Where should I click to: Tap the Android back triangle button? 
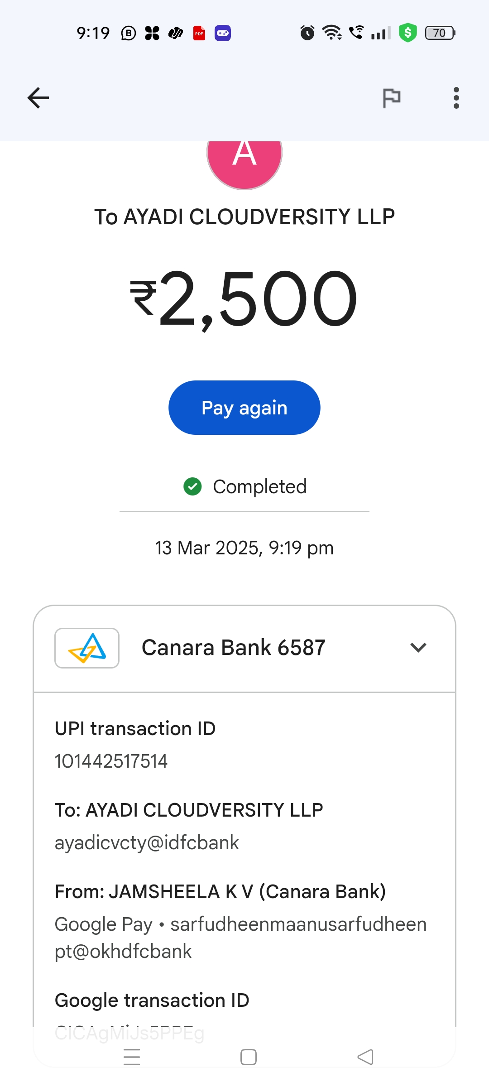[x=365, y=1057]
